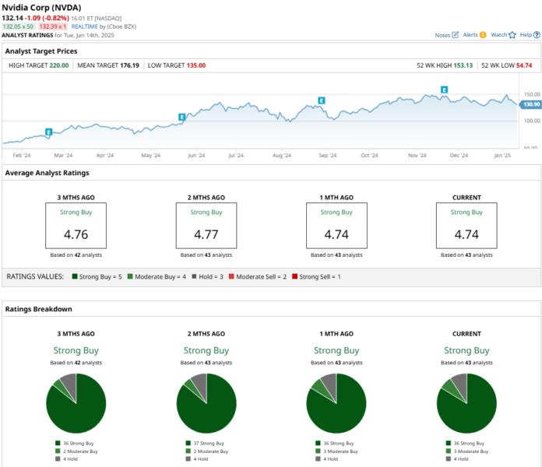Click the Hold gray legend swatch
This screenshot has height=467, width=542.
(194, 276)
